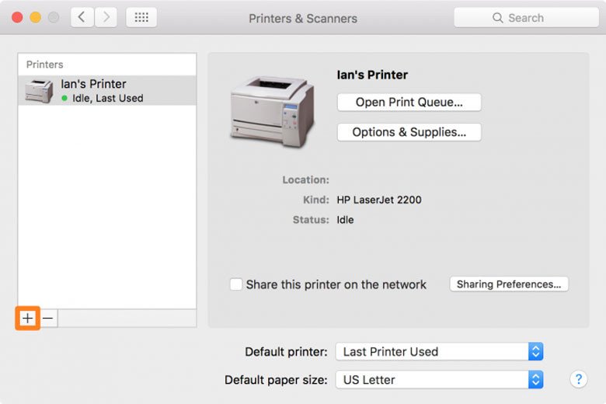The width and height of the screenshot is (606, 404).
Task: Click the large HP LaserJet printer image
Action: 272,110
